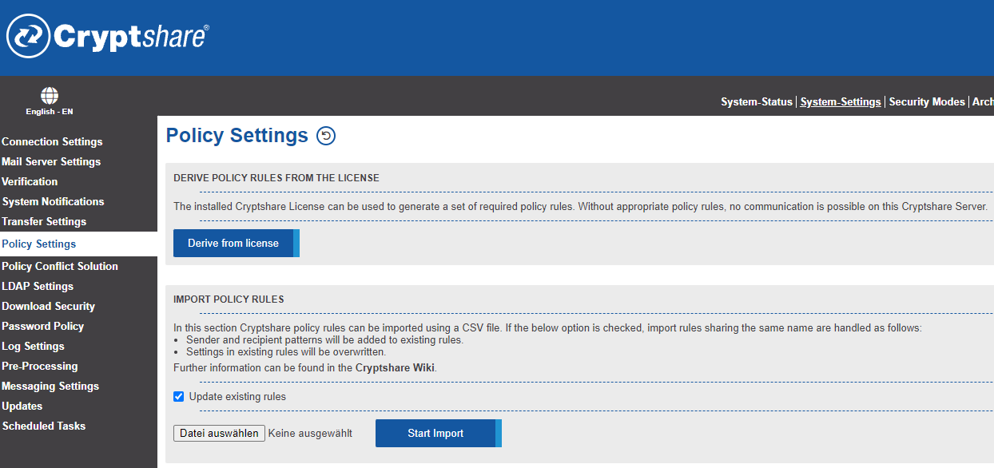Open Download Security settings
Image resolution: width=994 pixels, height=468 pixels.
point(48,306)
